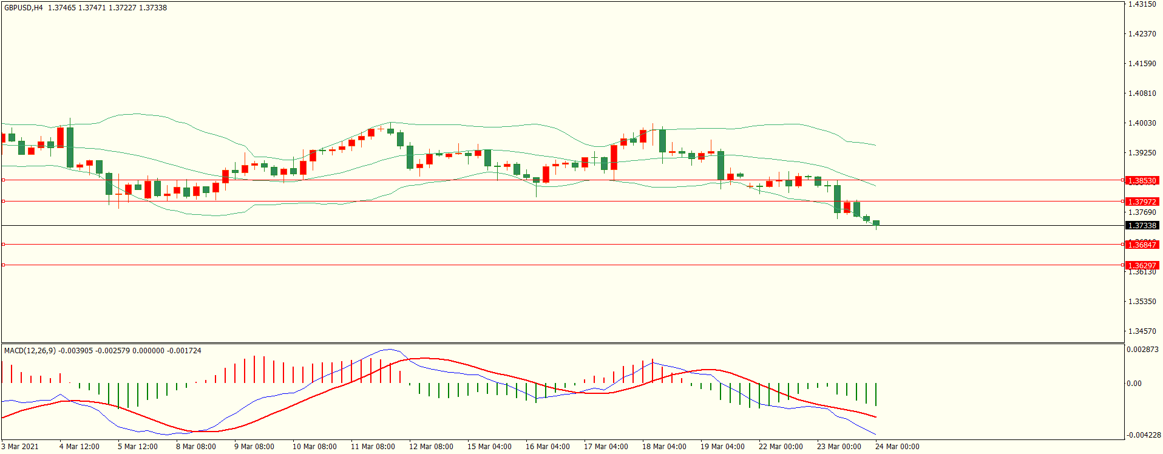Image resolution: width=1163 pixels, height=454 pixels.
Task: Click the 1.40030 price scale value
Action: (1142, 123)
